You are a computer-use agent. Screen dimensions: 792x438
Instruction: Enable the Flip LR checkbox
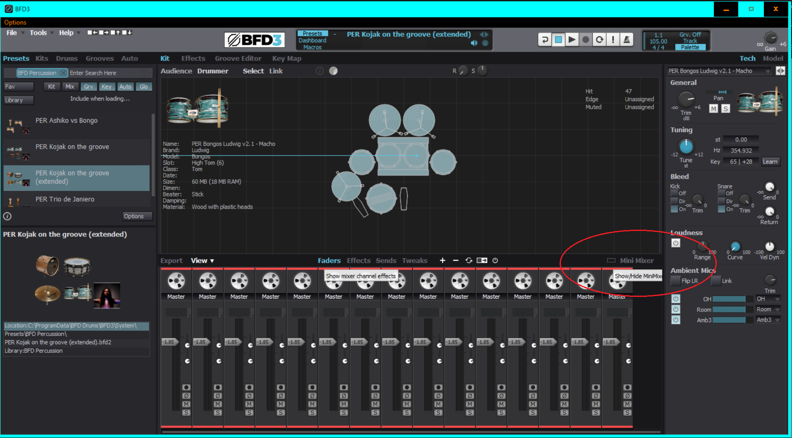[x=676, y=281]
